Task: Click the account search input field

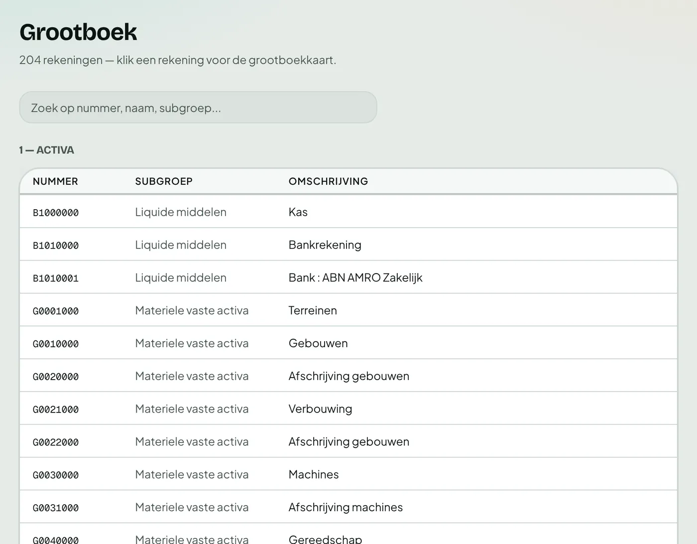Action: [x=198, y=107]
